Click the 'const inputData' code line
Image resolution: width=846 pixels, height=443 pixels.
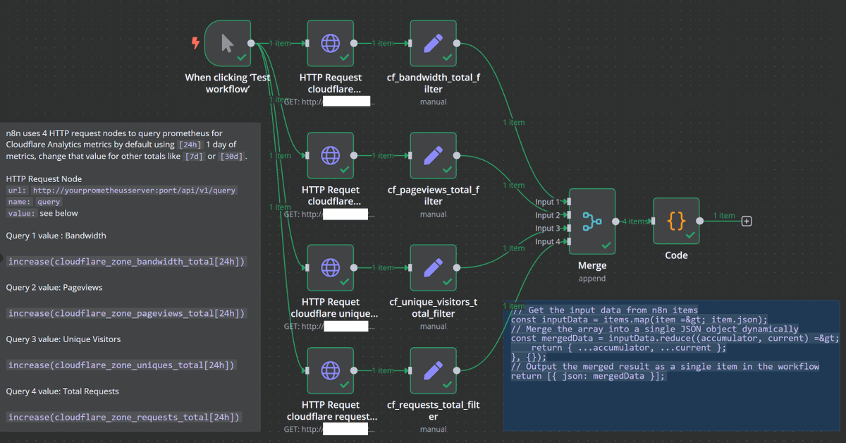pyautogui.click(x=639, y=320)
